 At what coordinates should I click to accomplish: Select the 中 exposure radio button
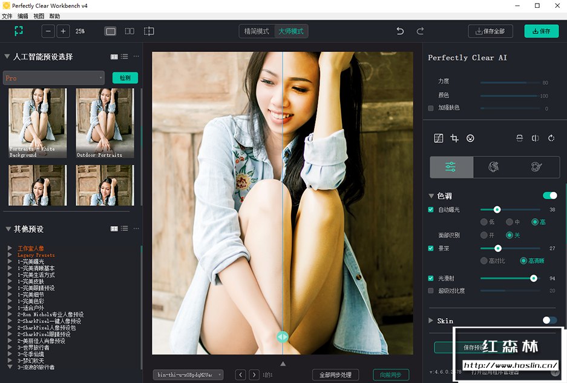coord(510,222)
